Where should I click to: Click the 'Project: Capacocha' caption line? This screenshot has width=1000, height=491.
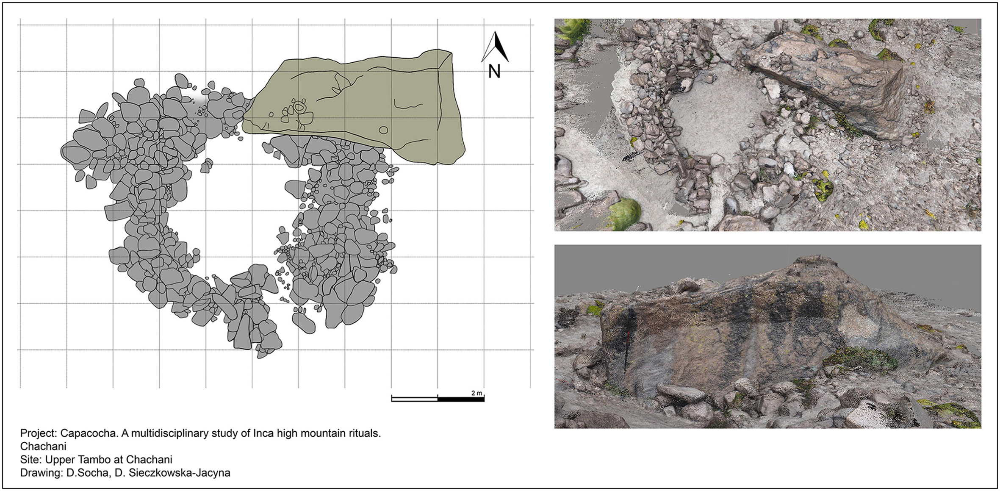201,433
